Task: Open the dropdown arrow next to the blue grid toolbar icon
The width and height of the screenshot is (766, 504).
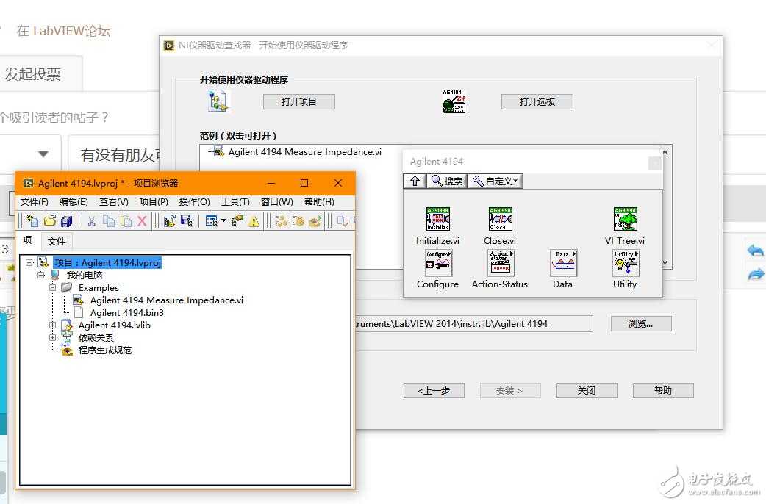Action: click(223, 220)
